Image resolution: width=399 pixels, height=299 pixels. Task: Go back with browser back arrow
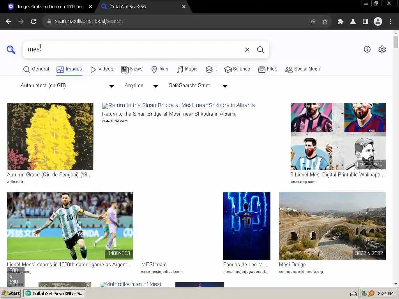click(x=9, y=21)
